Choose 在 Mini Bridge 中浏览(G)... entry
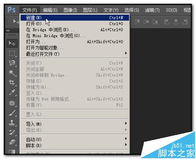 75,36
